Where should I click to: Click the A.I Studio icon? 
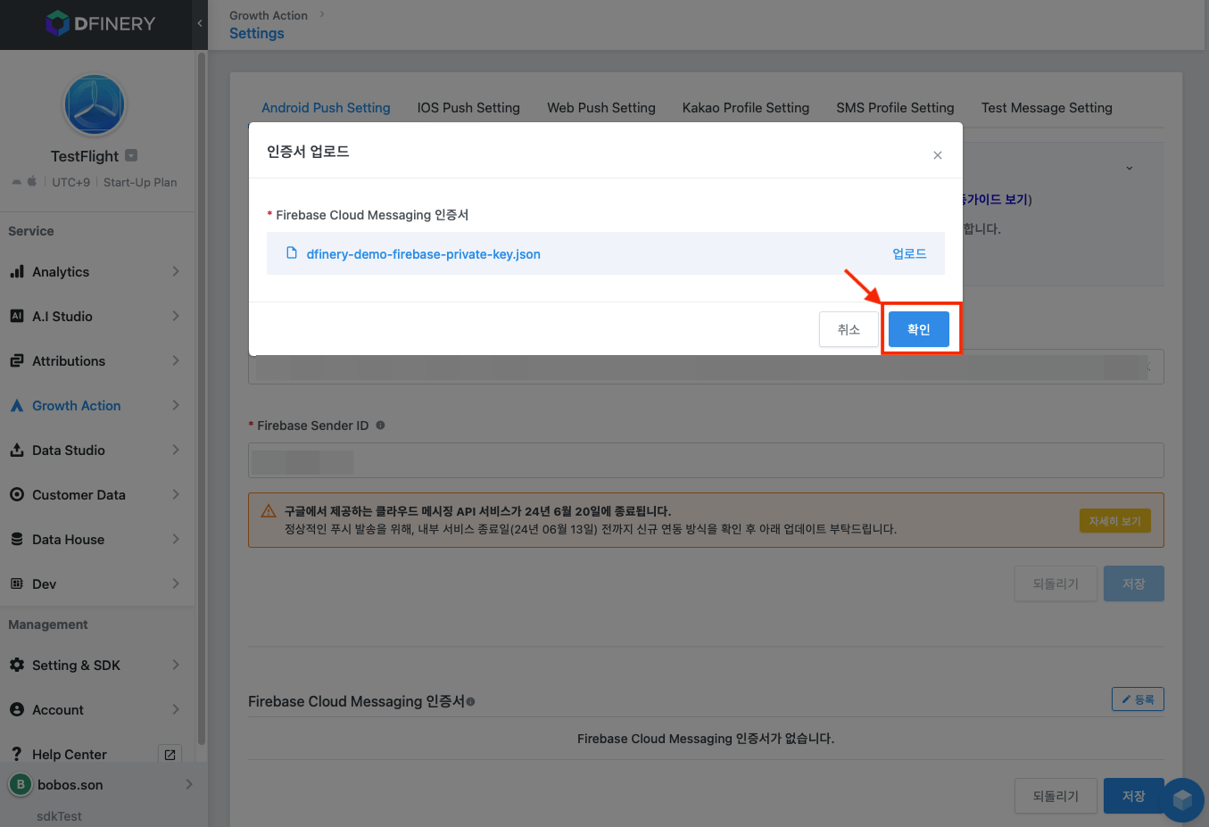(17, 316)
